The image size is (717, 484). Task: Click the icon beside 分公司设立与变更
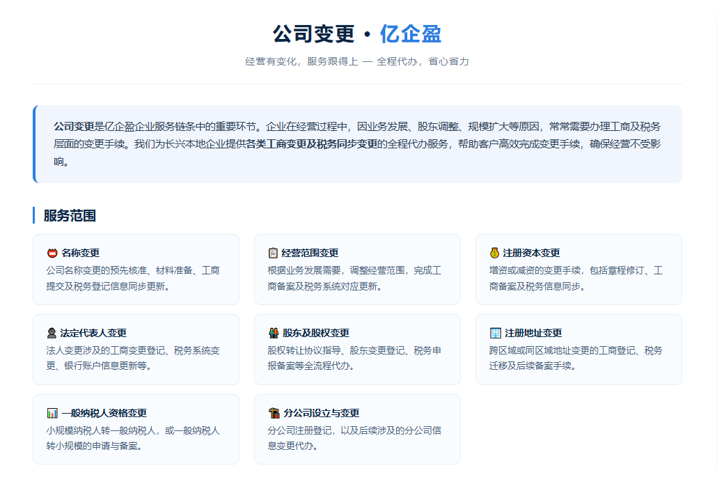click(274, 413)
